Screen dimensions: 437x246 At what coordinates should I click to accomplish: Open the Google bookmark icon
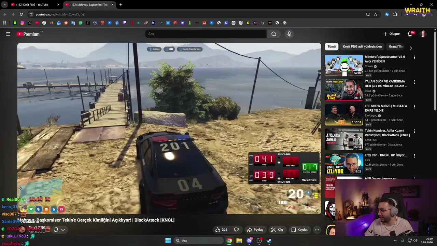point(44,23)
